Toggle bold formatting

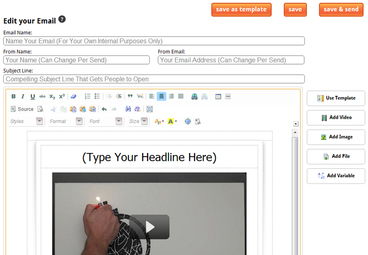pyautogui.click(x=13, y=97)
